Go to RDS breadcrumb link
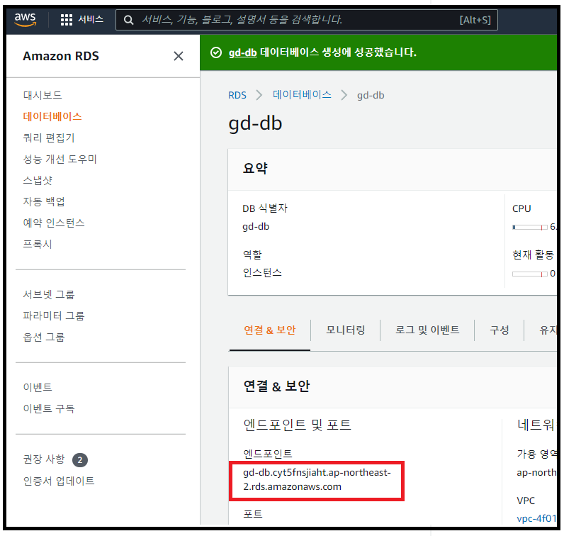The height and width of the screenshot is (536, 564). click(237, 96)
